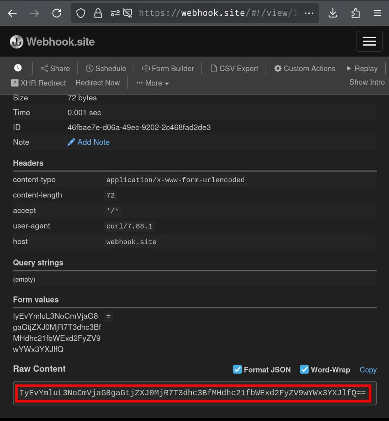
Task: Toggle the Webhook.site navigation menu button
Action: pos(369,42)
